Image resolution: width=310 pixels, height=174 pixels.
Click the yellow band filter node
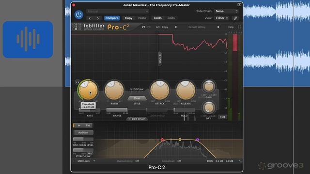(180, 140)
